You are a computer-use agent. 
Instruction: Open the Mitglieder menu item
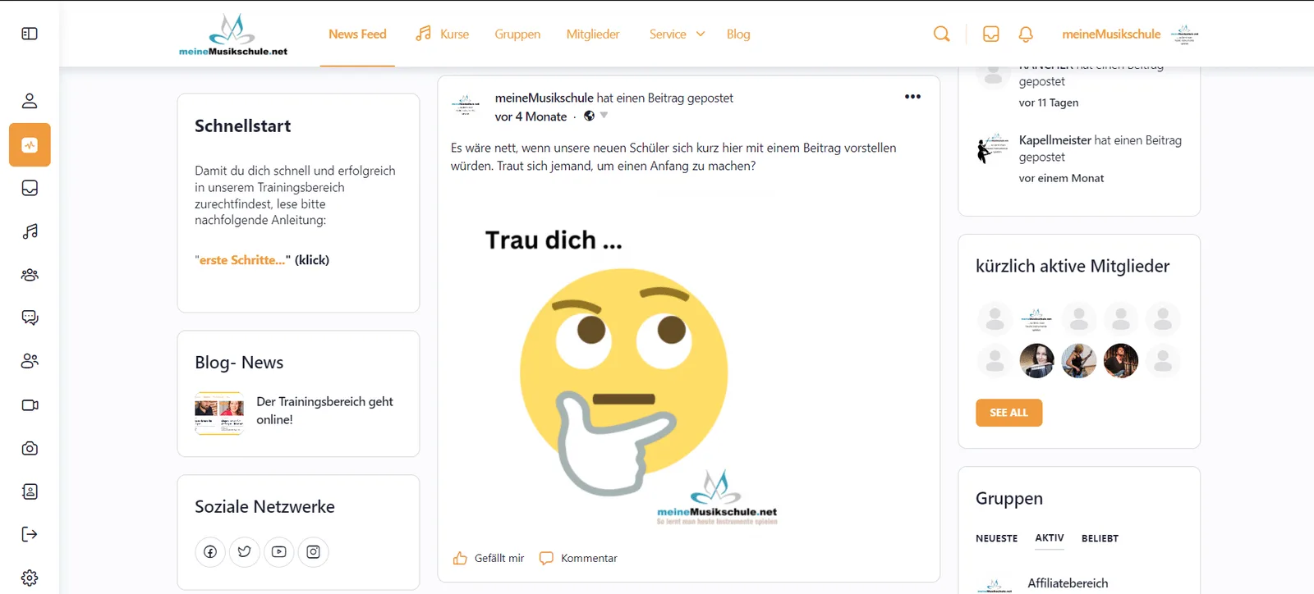pyautogui.click(x=593, y=34)
